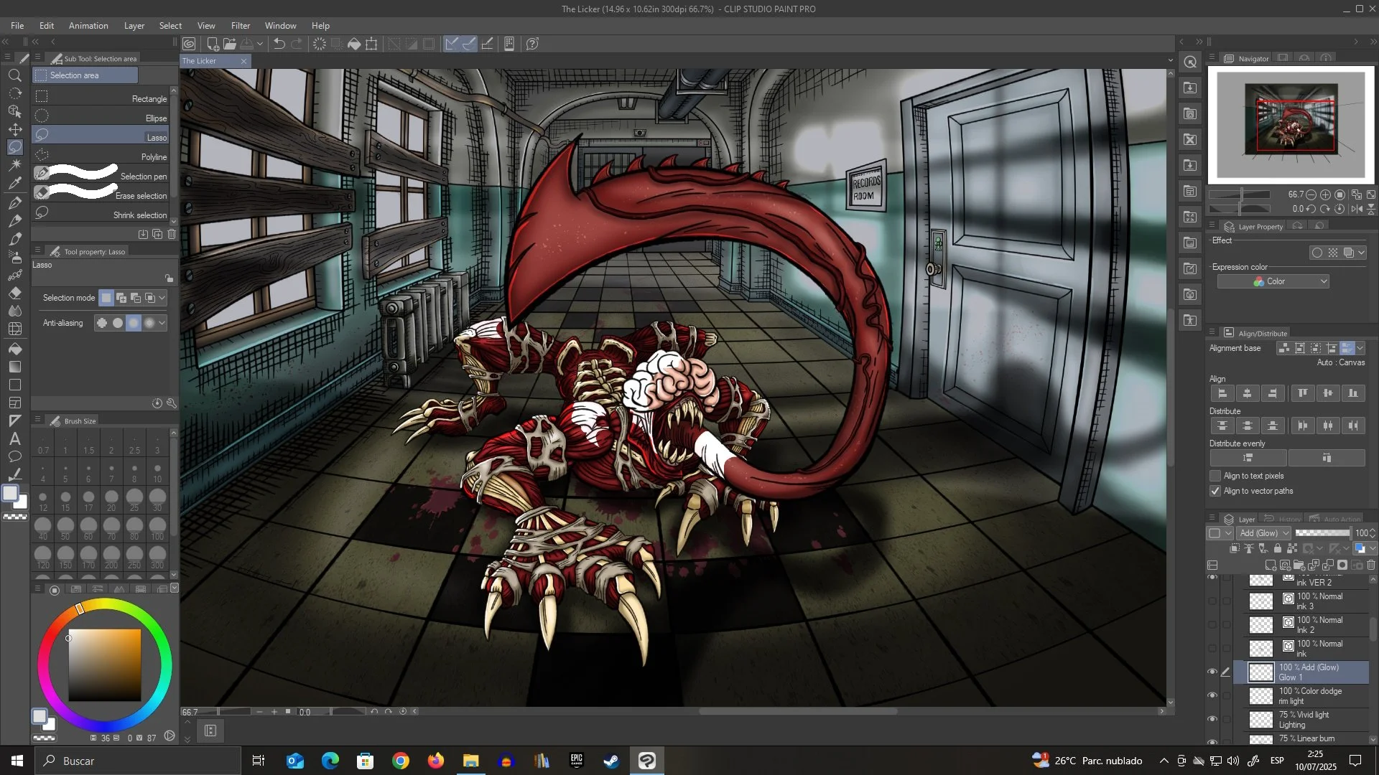Open the Expression color dropdown

click(1273, 282)
